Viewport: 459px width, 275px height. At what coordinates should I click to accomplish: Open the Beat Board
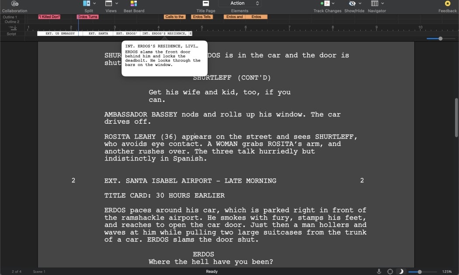pyautogui.click(x=133, y=3)
